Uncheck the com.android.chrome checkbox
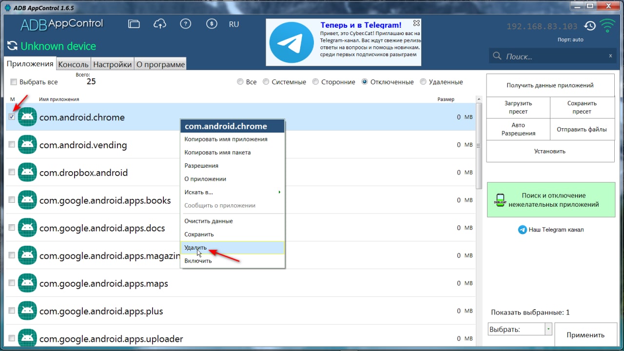624x351 pixels. click(x=12, y=117)
